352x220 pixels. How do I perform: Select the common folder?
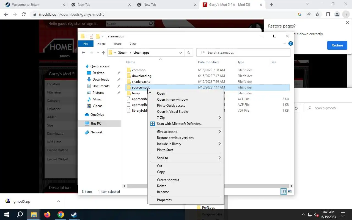tap(139, 70)
